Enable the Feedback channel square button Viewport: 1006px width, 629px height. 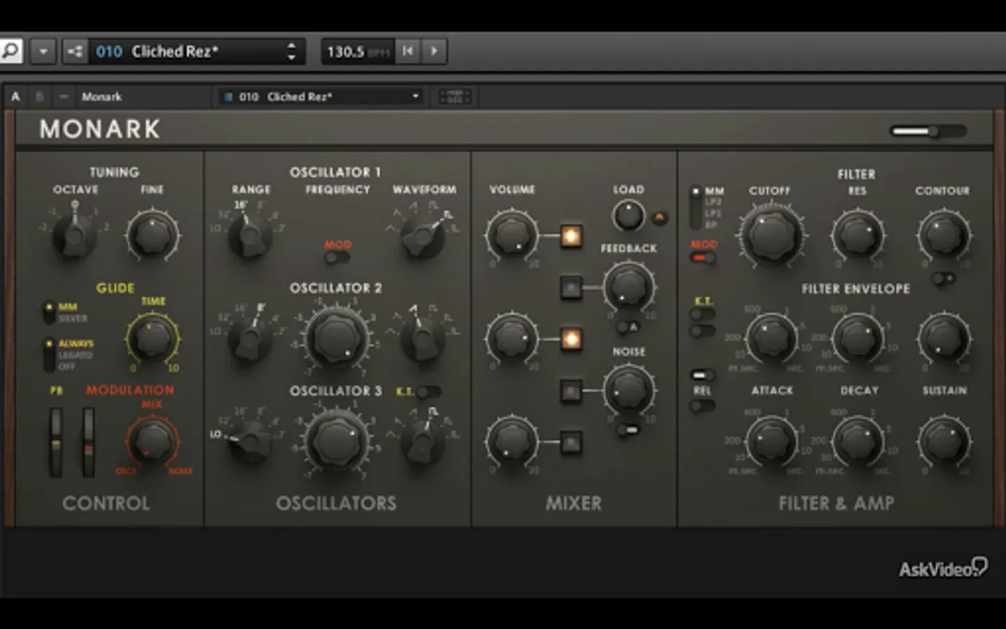pyautogui.click(x=571, y=287)
